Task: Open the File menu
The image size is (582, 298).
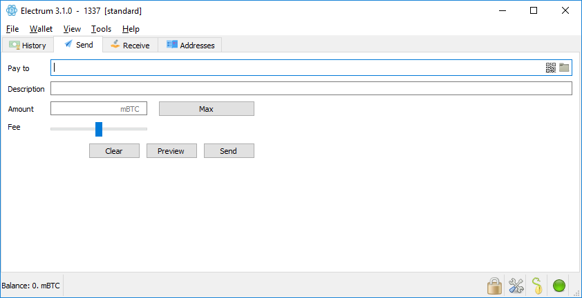Action: coord(12,29)
